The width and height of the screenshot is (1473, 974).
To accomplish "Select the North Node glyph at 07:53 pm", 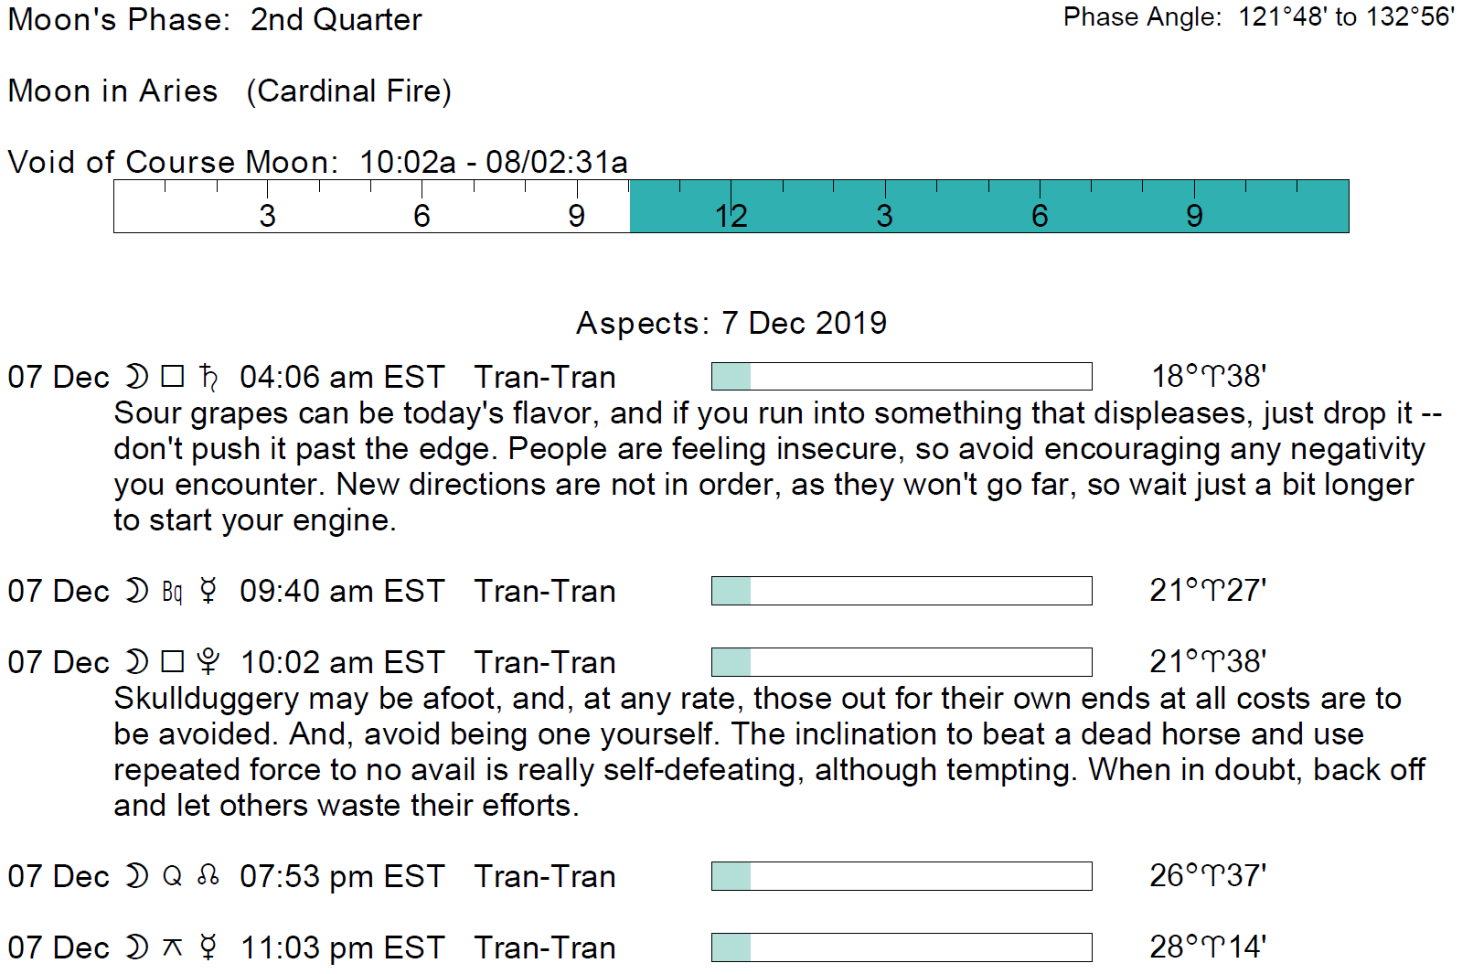I will click(x=208, y=876).
